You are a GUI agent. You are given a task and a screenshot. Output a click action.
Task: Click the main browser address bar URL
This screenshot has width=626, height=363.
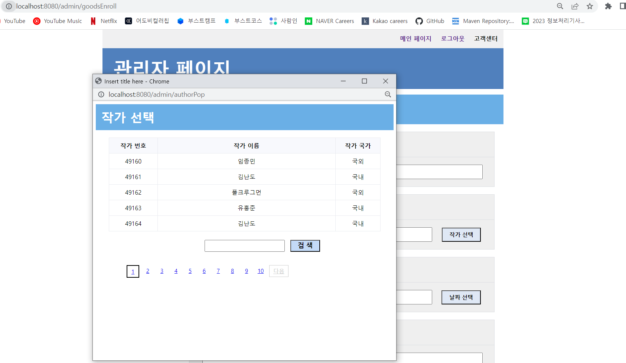coord(66,6)
